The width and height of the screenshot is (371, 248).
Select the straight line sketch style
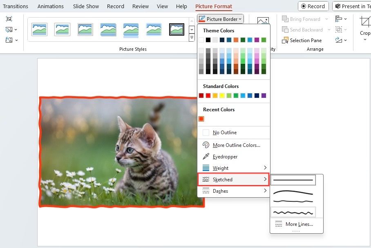point(293,180)
